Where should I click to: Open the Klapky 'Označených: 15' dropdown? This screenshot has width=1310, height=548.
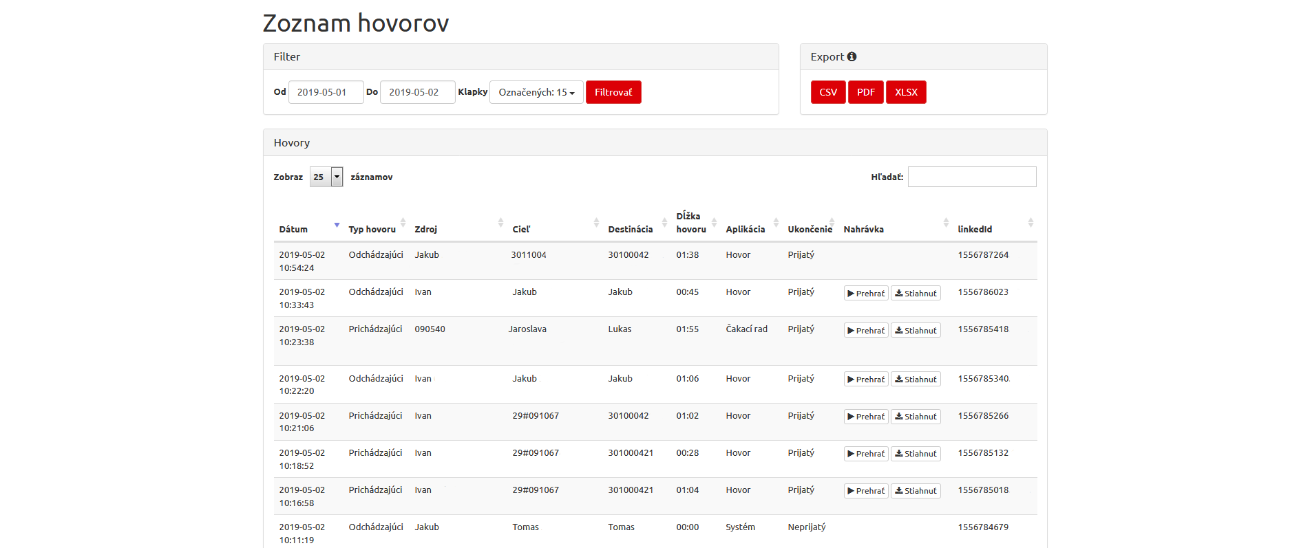[x=536, y=92]
